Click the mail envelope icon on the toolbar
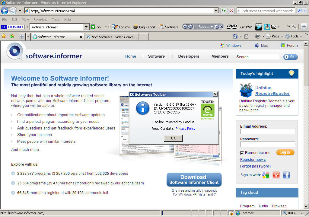This screenshot has width=309, height=217. coord(273,27)
